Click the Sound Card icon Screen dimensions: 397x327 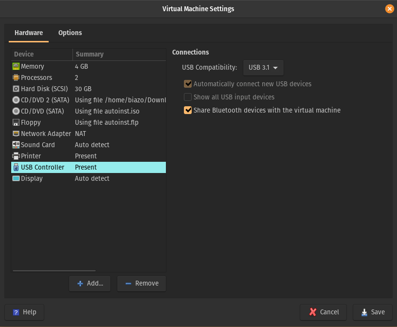[x=16, y=145]
